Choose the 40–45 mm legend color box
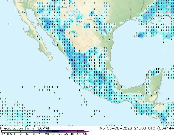Viewport: 174px width, 135px height. tap(74, 131)
